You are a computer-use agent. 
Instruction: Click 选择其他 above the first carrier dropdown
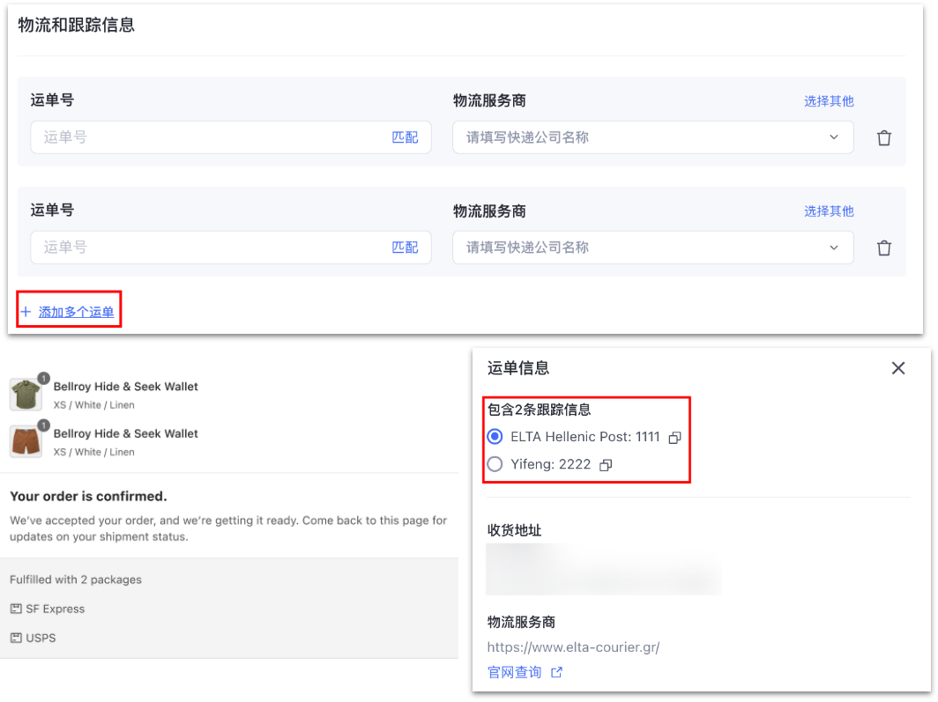pyautogui.click(x=829, y=101)
